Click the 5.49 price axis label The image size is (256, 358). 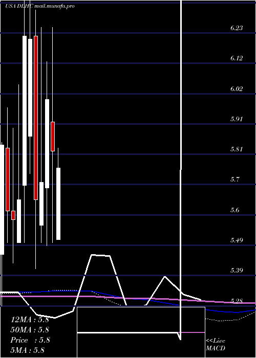pos(237,240)
